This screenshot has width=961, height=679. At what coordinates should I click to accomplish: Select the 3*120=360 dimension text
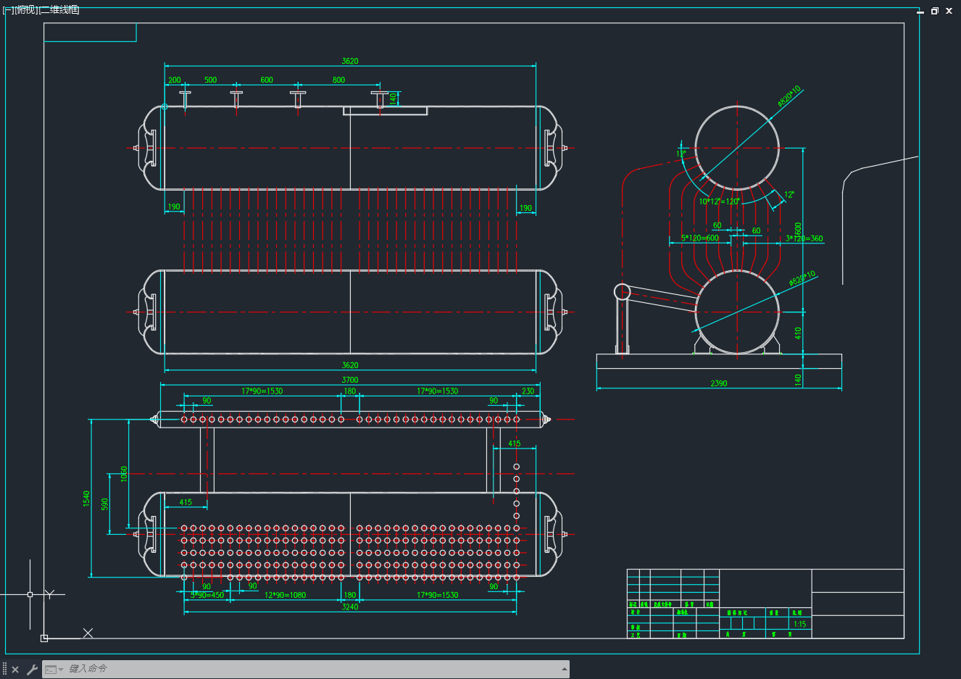804,238
